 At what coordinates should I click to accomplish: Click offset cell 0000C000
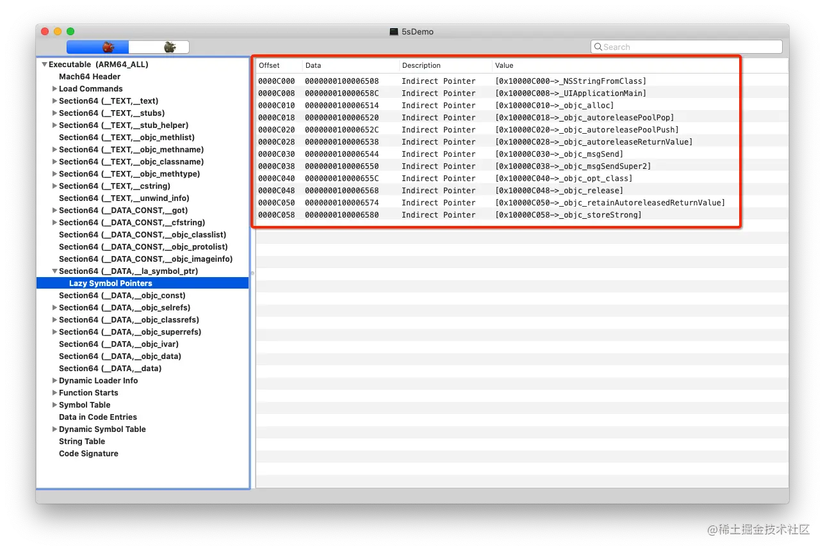277,81
